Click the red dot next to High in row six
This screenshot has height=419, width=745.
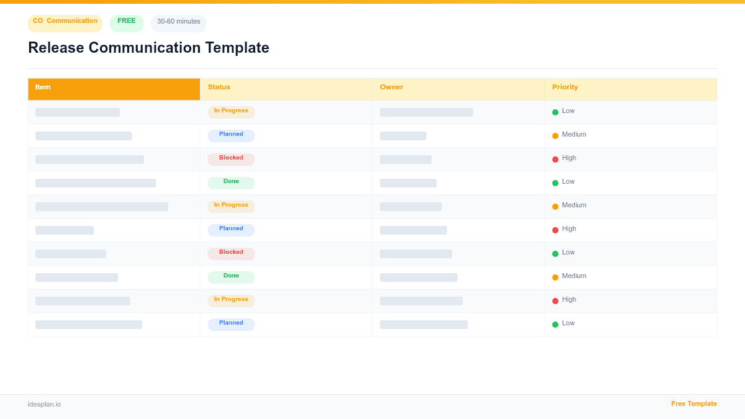(554, 229)
